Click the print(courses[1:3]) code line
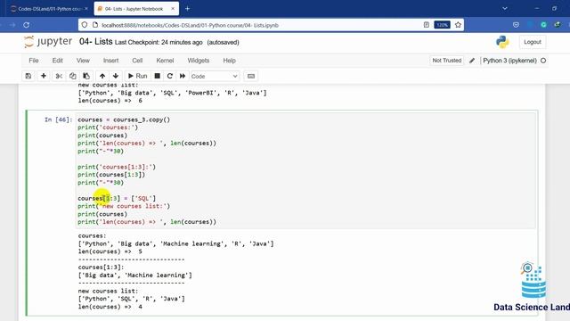The height and width of the screenshot is (321, 570). click(x=111, y=175)
